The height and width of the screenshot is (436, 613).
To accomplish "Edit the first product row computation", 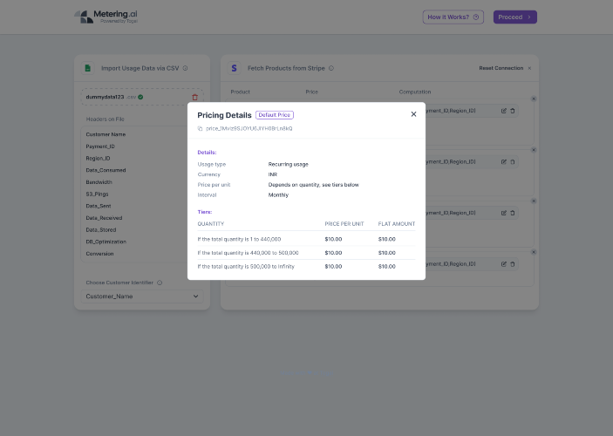I will tap(503, 111).
